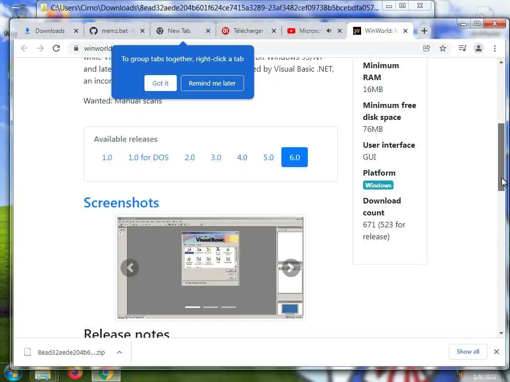Share this page icon
The width and height of the screenshot is (510, 382).
(x=426, y=48)
